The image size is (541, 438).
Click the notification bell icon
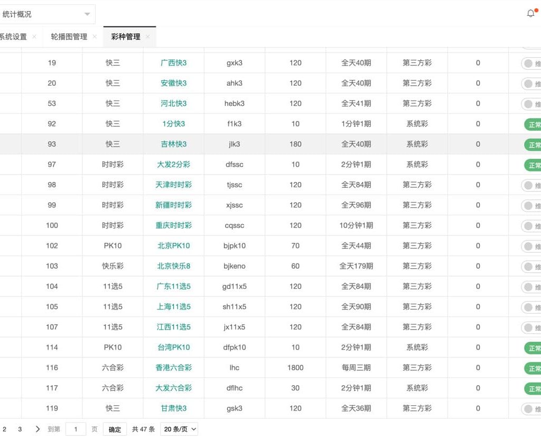click(x=531, y=14)
